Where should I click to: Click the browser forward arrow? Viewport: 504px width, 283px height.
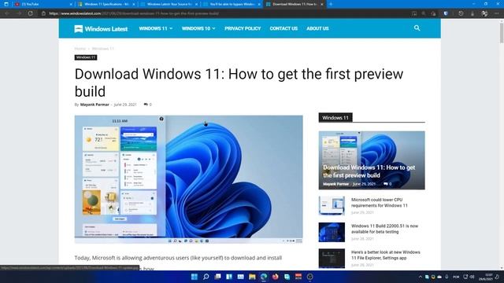click(x=19, y=13)
